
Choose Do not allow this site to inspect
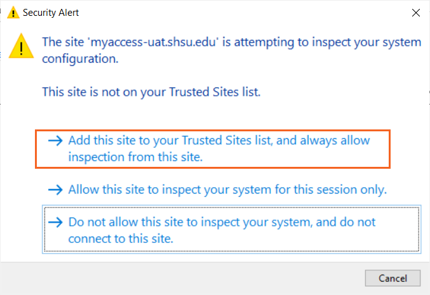[x=222, y=222]
